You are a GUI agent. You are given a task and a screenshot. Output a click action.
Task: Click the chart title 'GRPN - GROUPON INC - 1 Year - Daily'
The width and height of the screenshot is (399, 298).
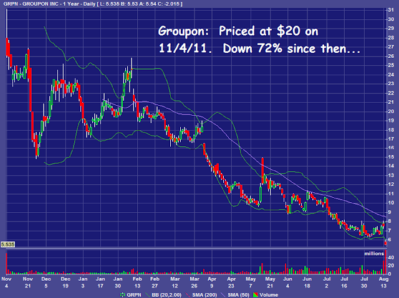49,4
